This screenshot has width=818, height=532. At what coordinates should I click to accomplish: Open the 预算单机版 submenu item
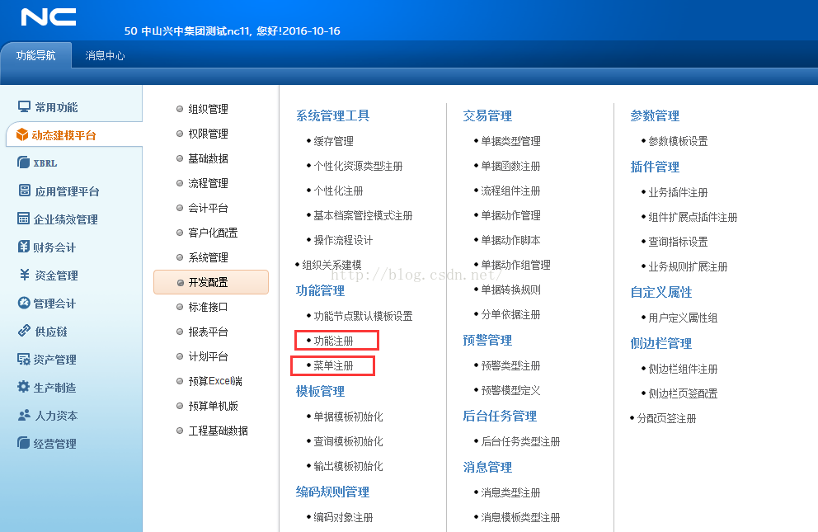213,406
